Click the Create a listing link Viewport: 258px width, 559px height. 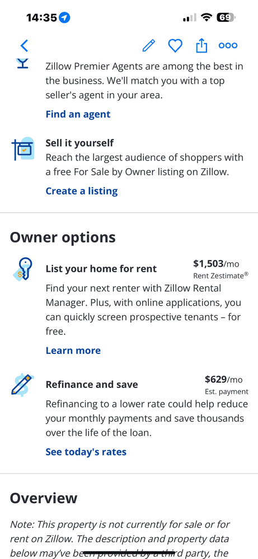(81, 191)
